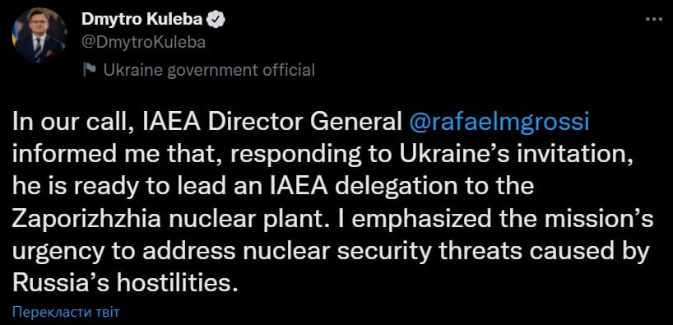Click the Ukraine government official label
Screen dimensions: 673x325
click(x=210, y=70)
